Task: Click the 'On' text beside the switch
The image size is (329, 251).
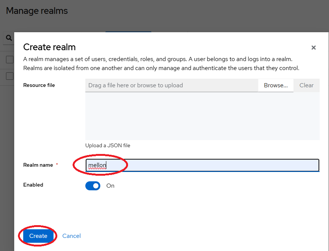Action: pyautogui.click(x=110, y=186)
